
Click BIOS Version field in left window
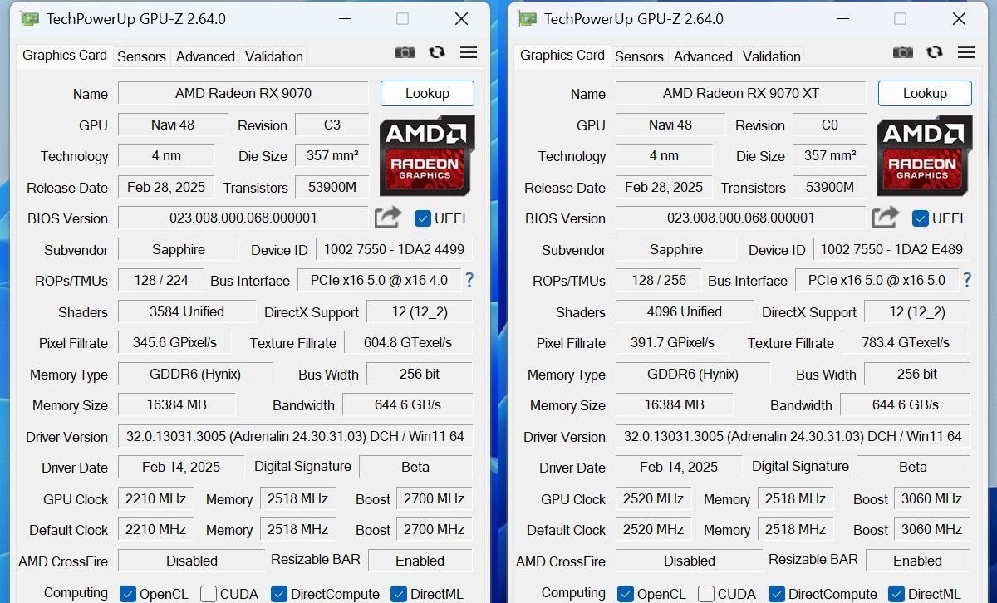243,218
